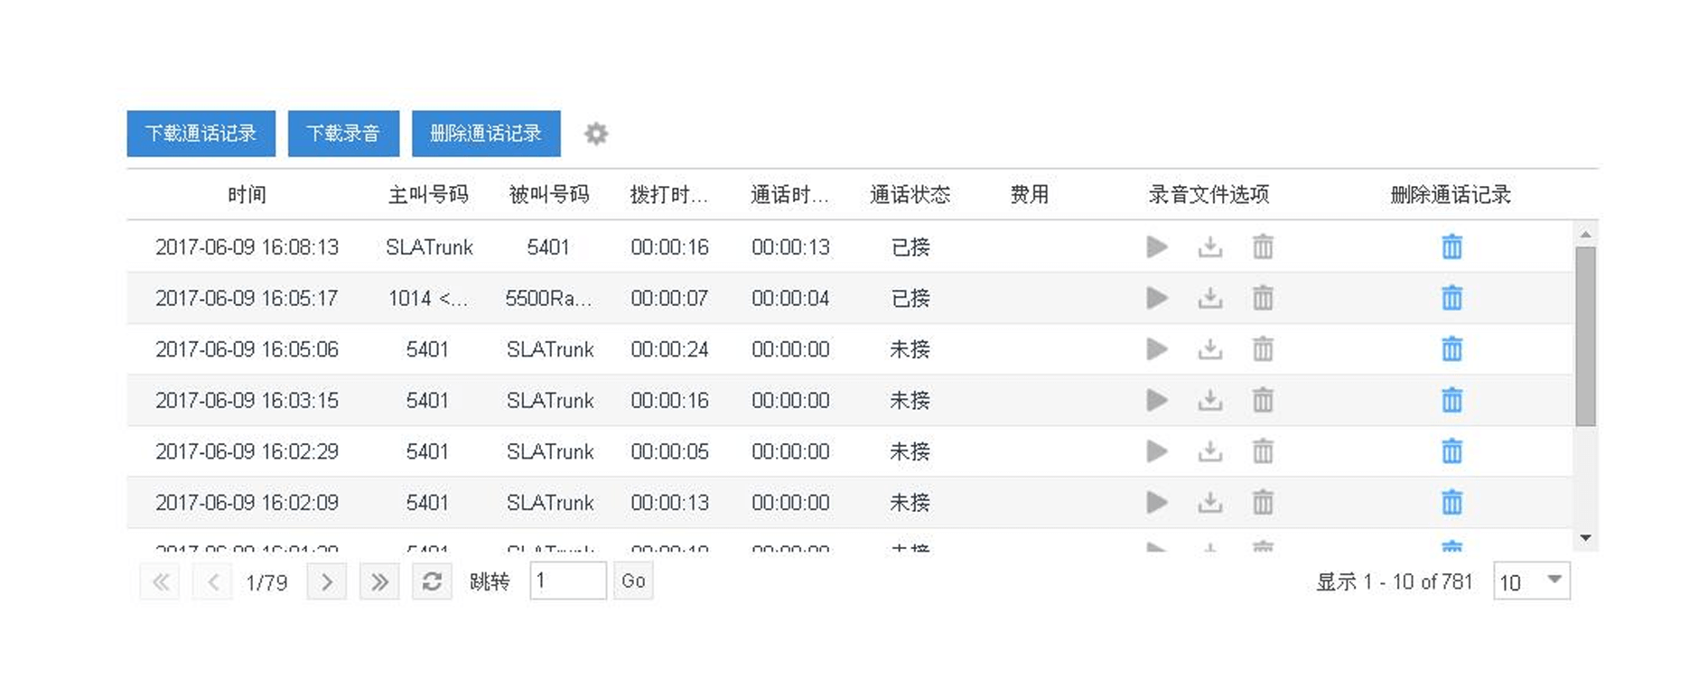This screenshot has width=1708, height=697.
Task: Go to the next page of records
Action: pyautogui.click(x=327, y=581)
